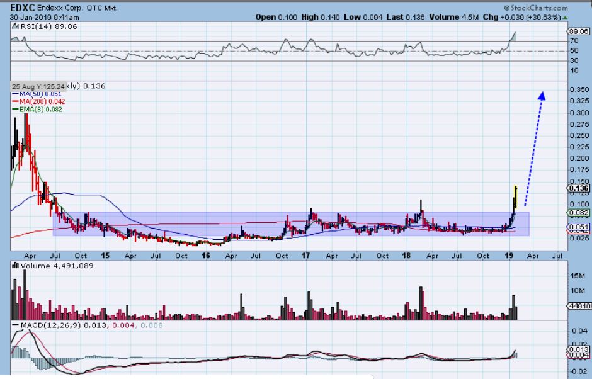
Task: Click the Volume 4.5M header value
Action: pyautogui.click(x=453, y=17)
